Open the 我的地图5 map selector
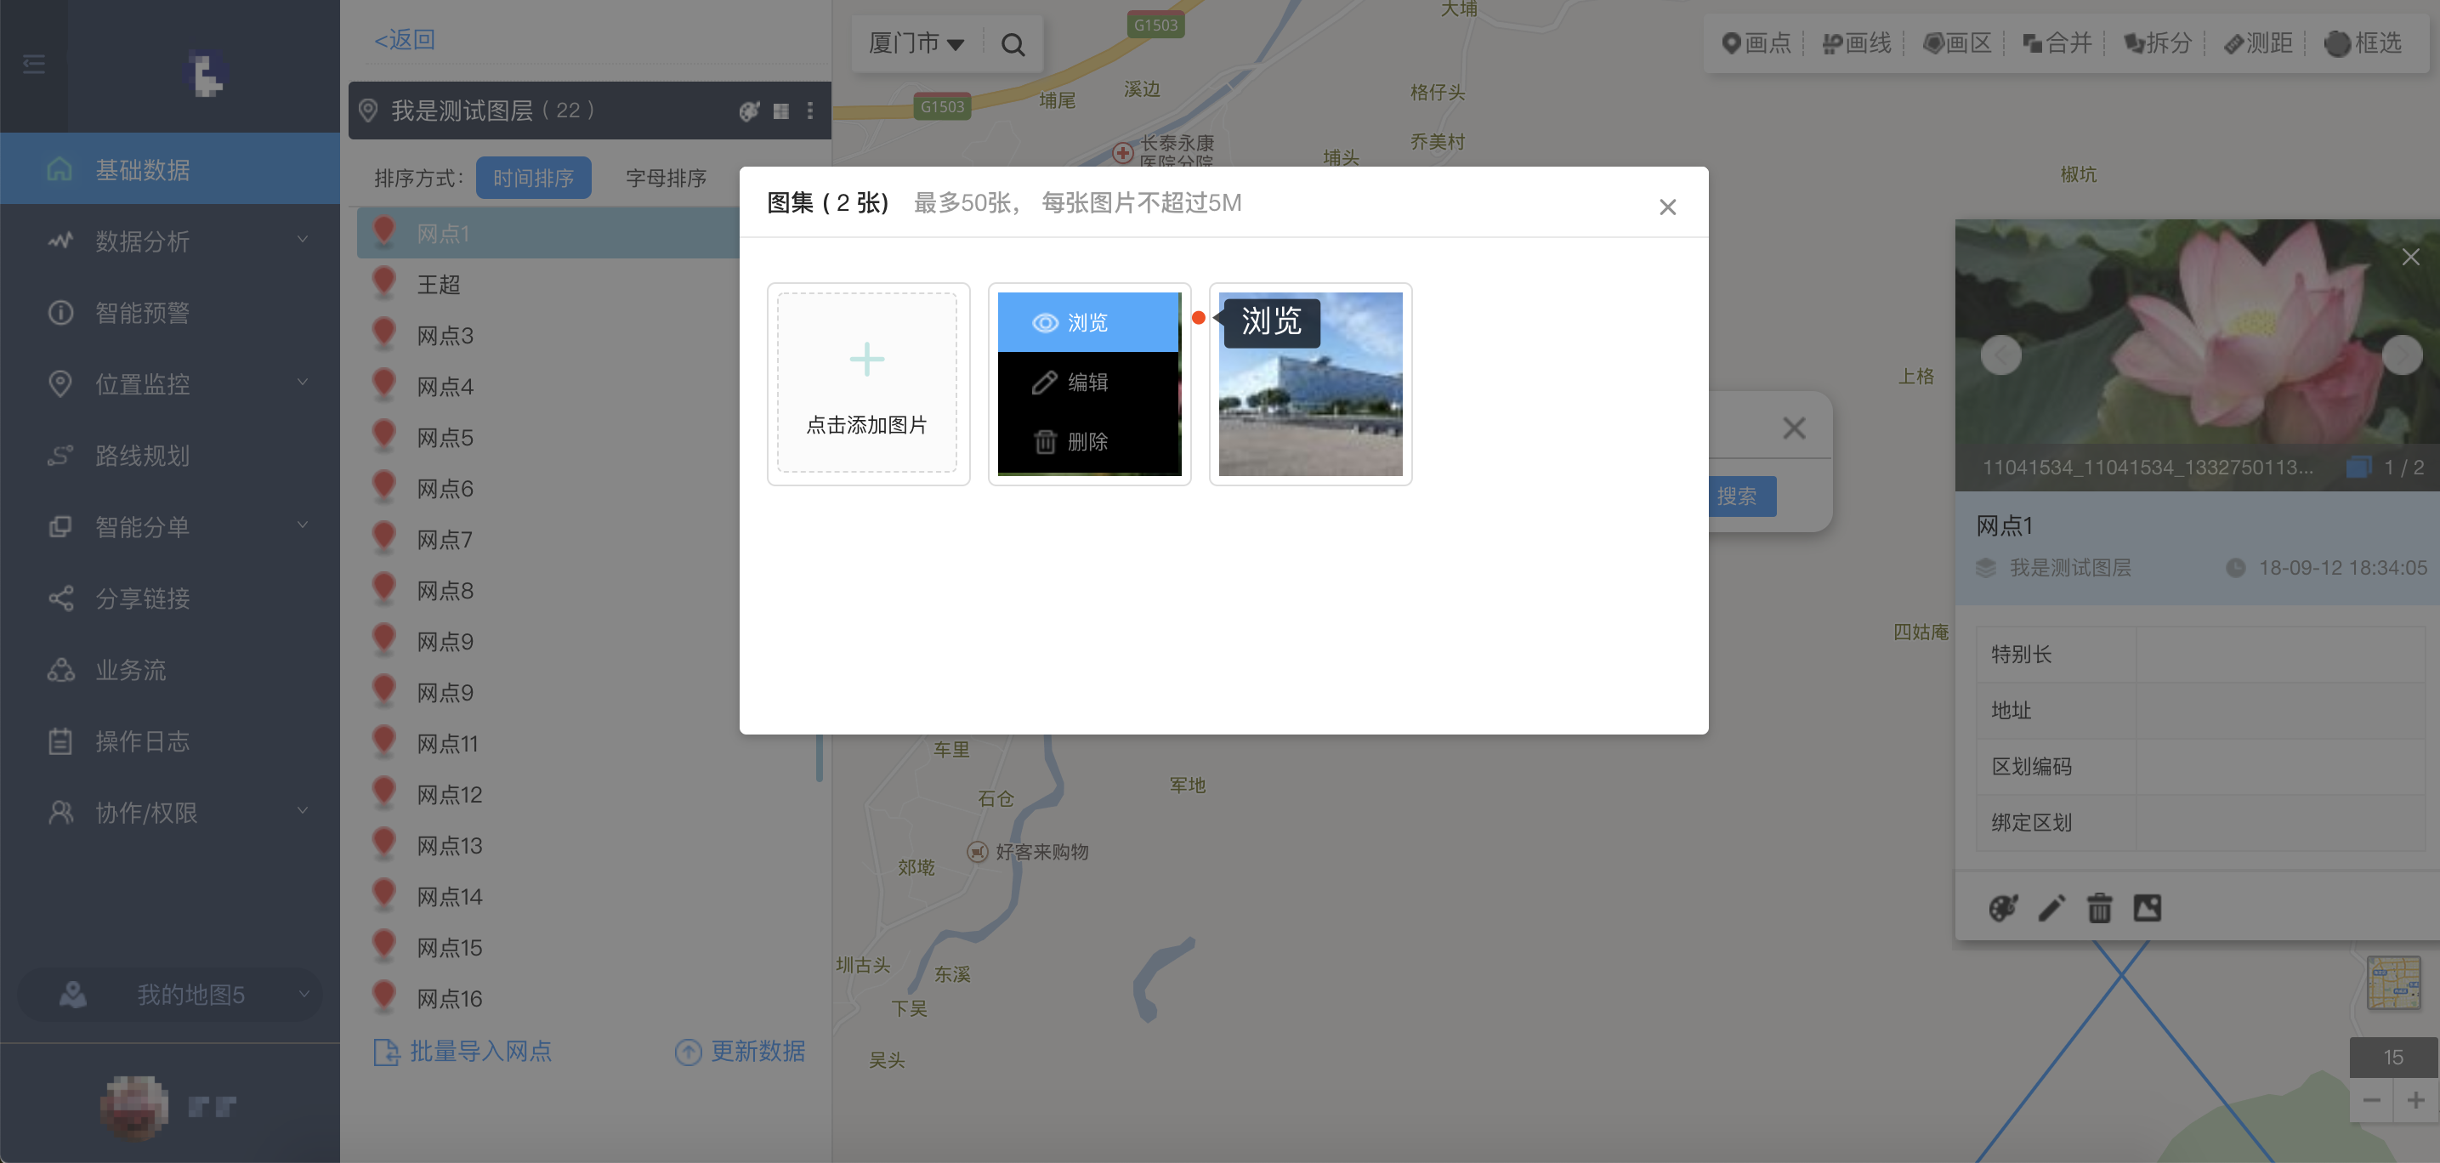Image resolution: width=2440 pixels, height=1163 pixels. point(169,995)
